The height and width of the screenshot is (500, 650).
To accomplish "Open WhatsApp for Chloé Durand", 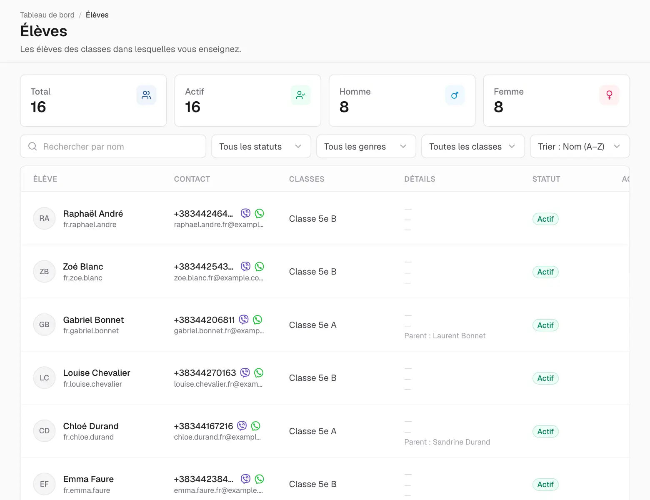I will click(x=256, y=426).
